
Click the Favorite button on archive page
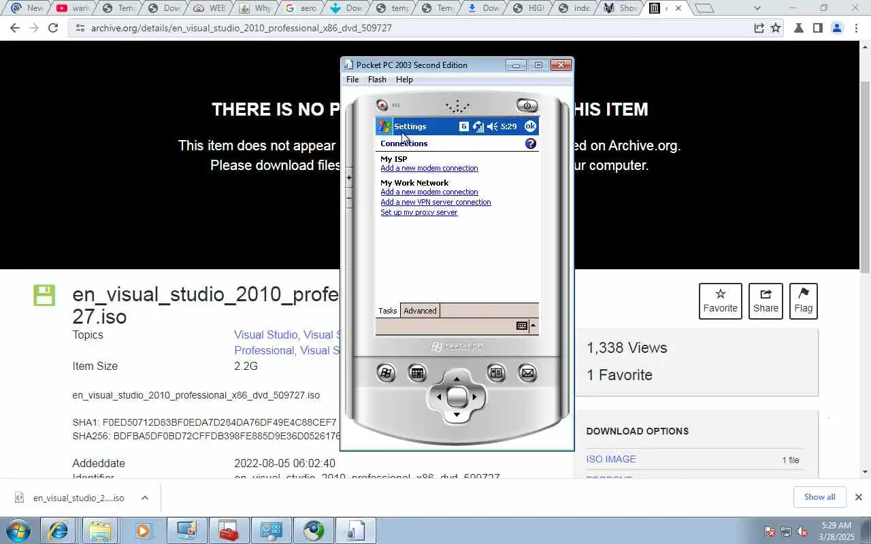coord(721,301)
